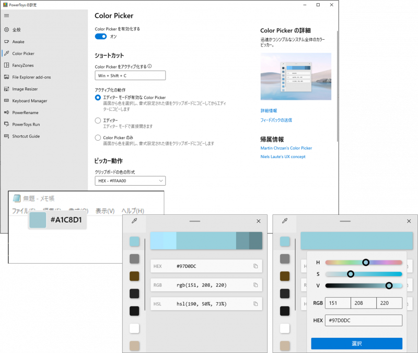
Task: Click the HEX input field showing #97D0DC
Action: (363, 321)
